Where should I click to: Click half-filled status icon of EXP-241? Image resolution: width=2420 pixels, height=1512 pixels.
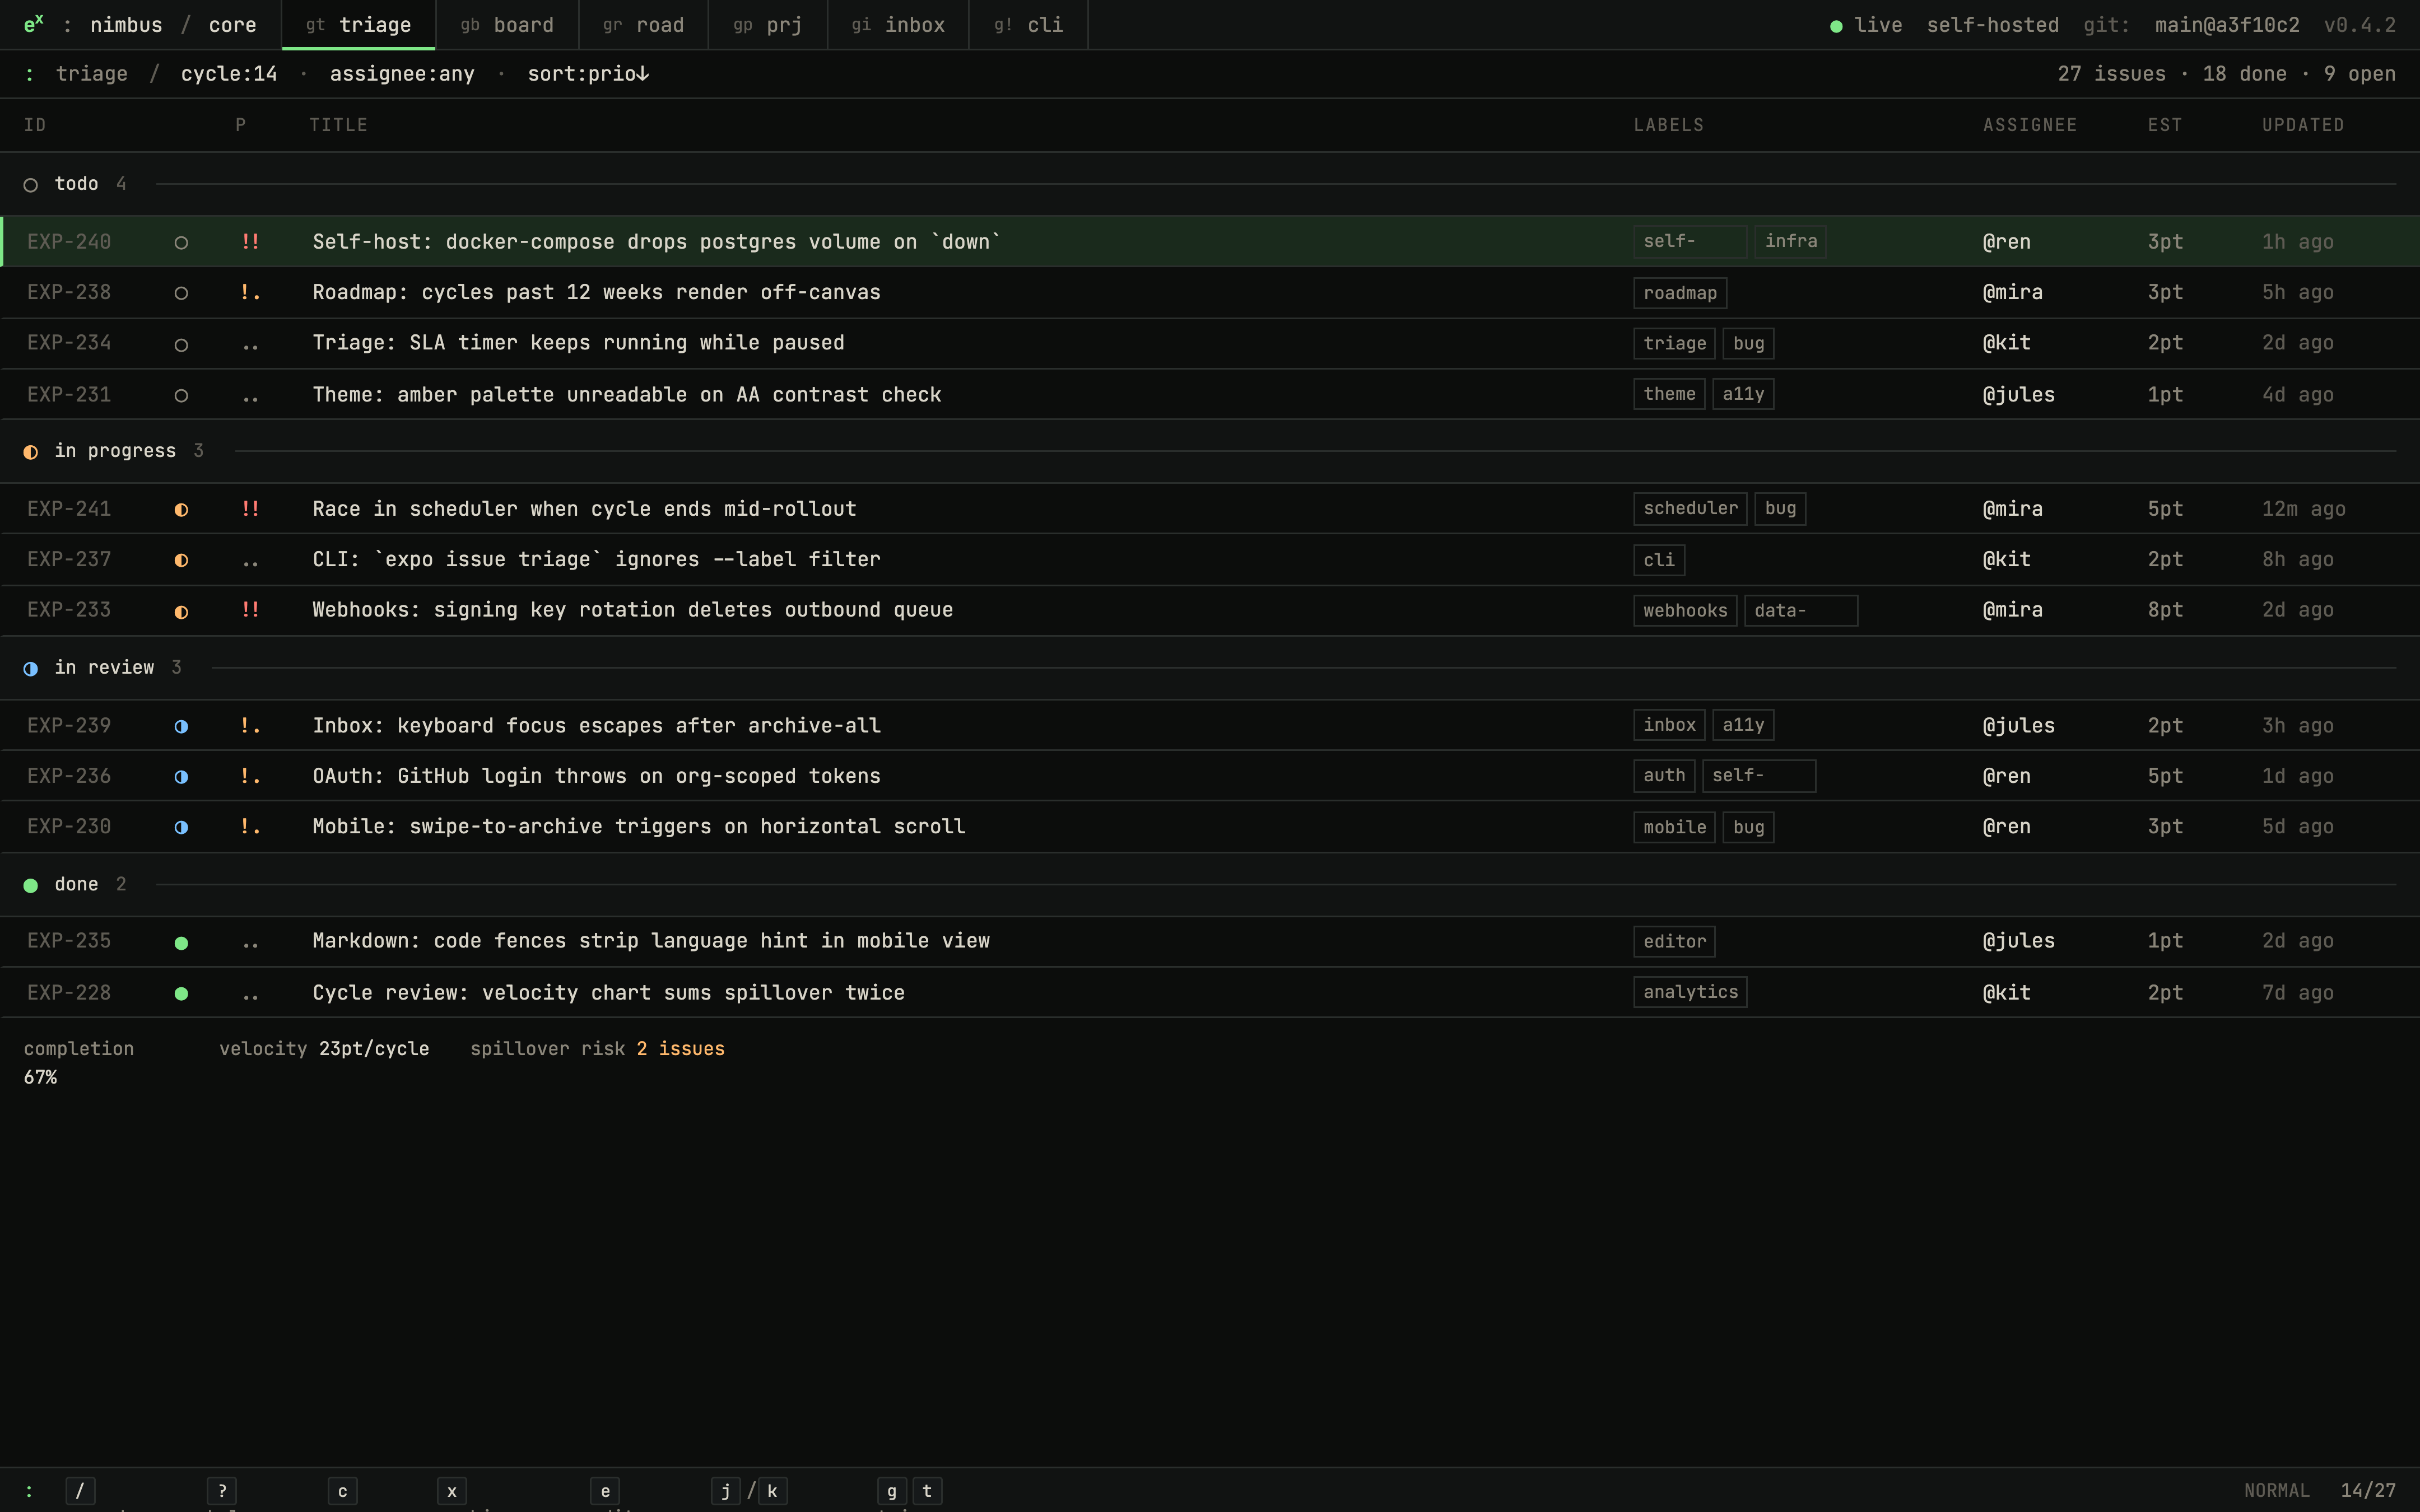(181, 510)
